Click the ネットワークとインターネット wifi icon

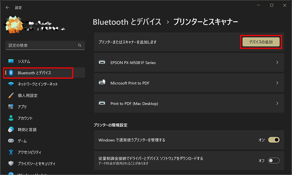pyautogui.click(x=11, y=84)
